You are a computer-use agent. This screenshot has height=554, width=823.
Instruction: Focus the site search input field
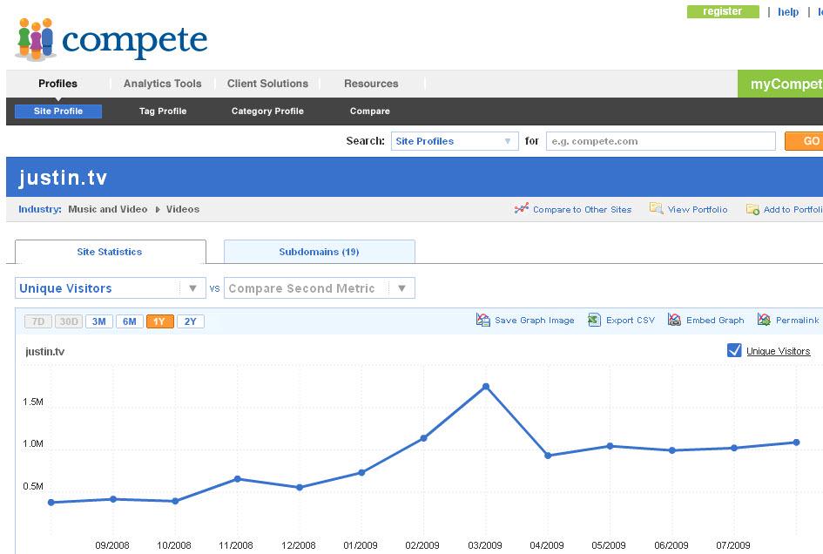[660, 141]
